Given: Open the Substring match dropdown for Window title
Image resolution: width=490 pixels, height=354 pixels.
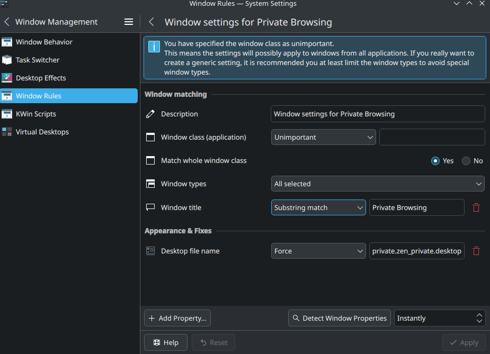Looking at the screenshot, I should pos(318,207).
